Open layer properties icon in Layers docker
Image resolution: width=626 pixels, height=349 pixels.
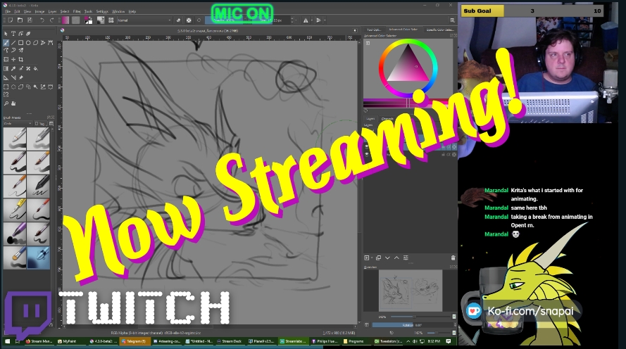click(x=406, y=258)
